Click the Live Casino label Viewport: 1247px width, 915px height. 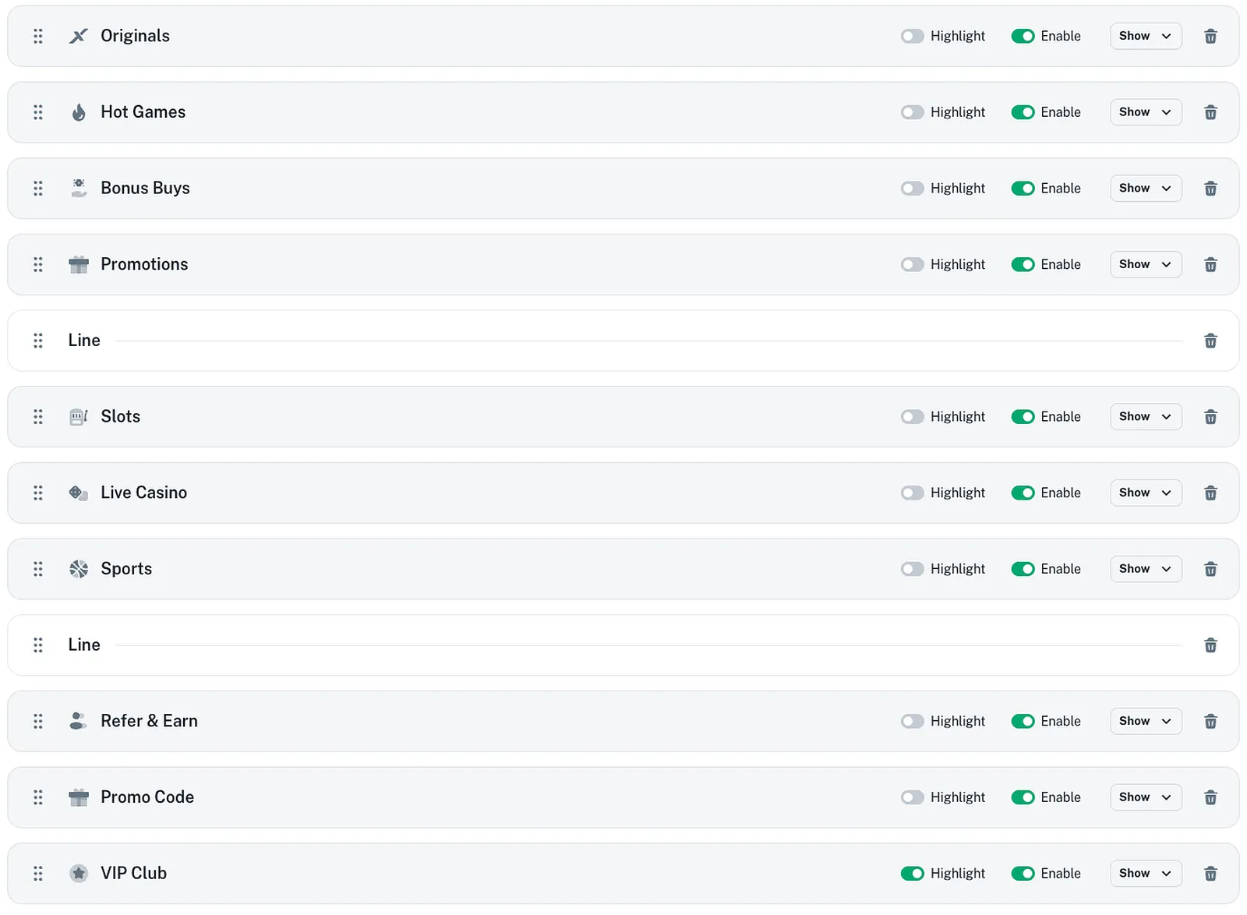[x=143, y=493]
